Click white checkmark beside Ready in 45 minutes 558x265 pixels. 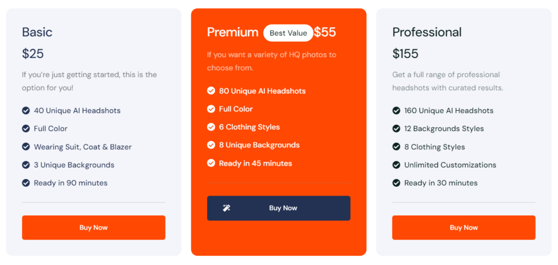tap(211, 163)
